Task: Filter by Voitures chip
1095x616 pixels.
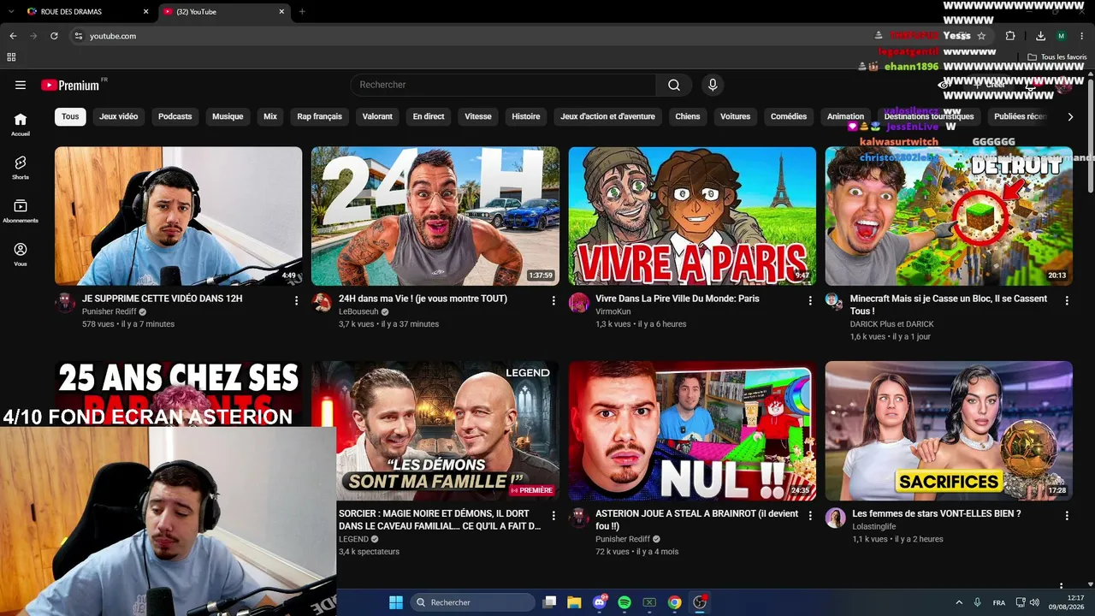Action: [x=735, y=116]
